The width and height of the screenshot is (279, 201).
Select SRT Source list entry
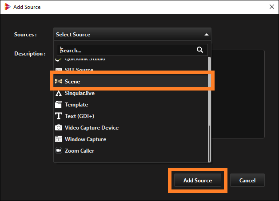point(131,70)
